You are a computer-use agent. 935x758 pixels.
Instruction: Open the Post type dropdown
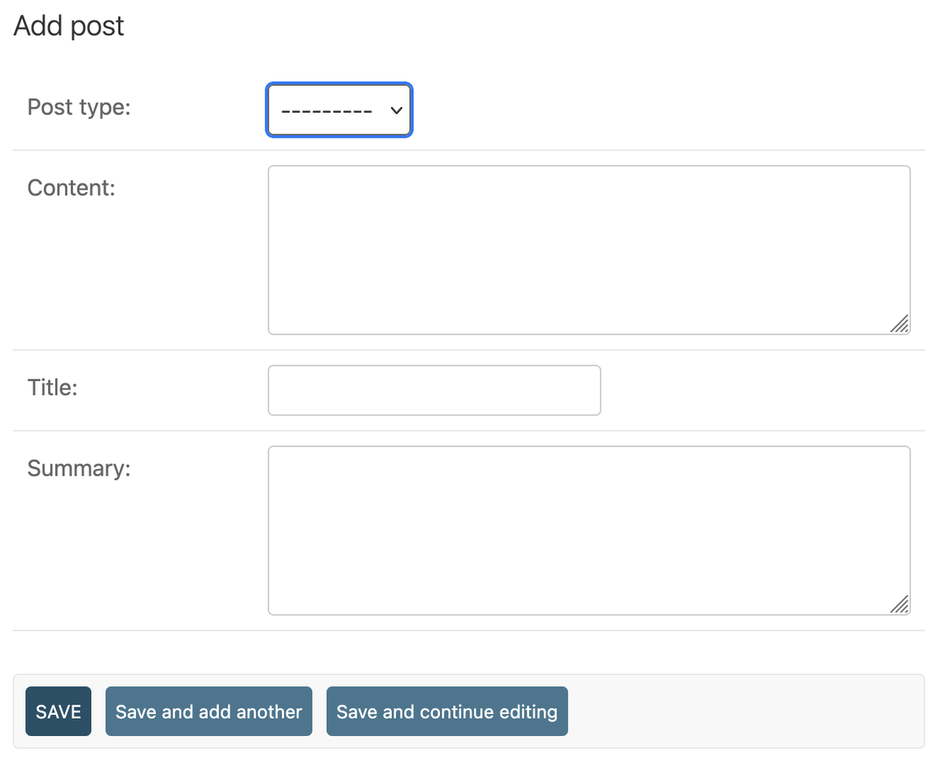pos(338,109)
